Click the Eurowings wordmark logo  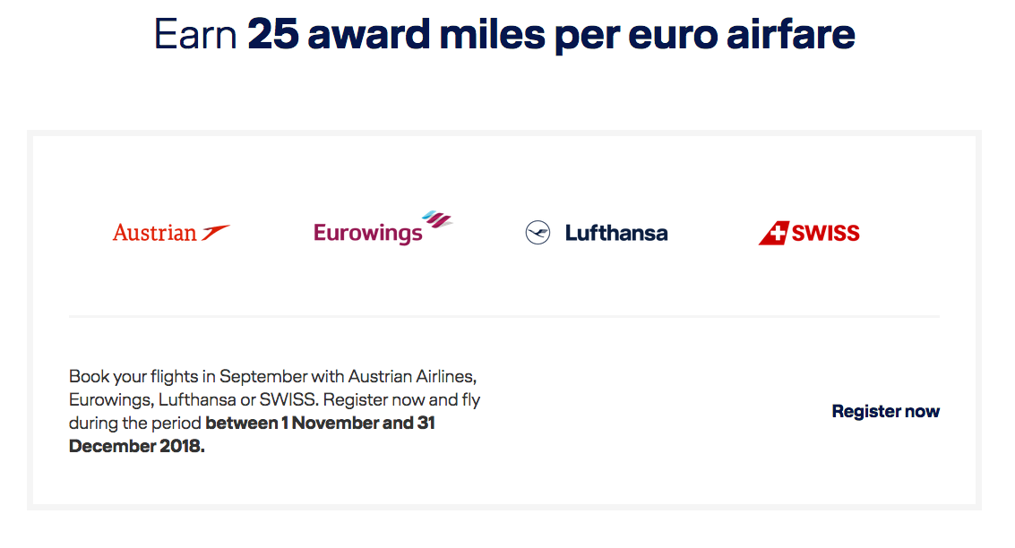tap(367, 234)
